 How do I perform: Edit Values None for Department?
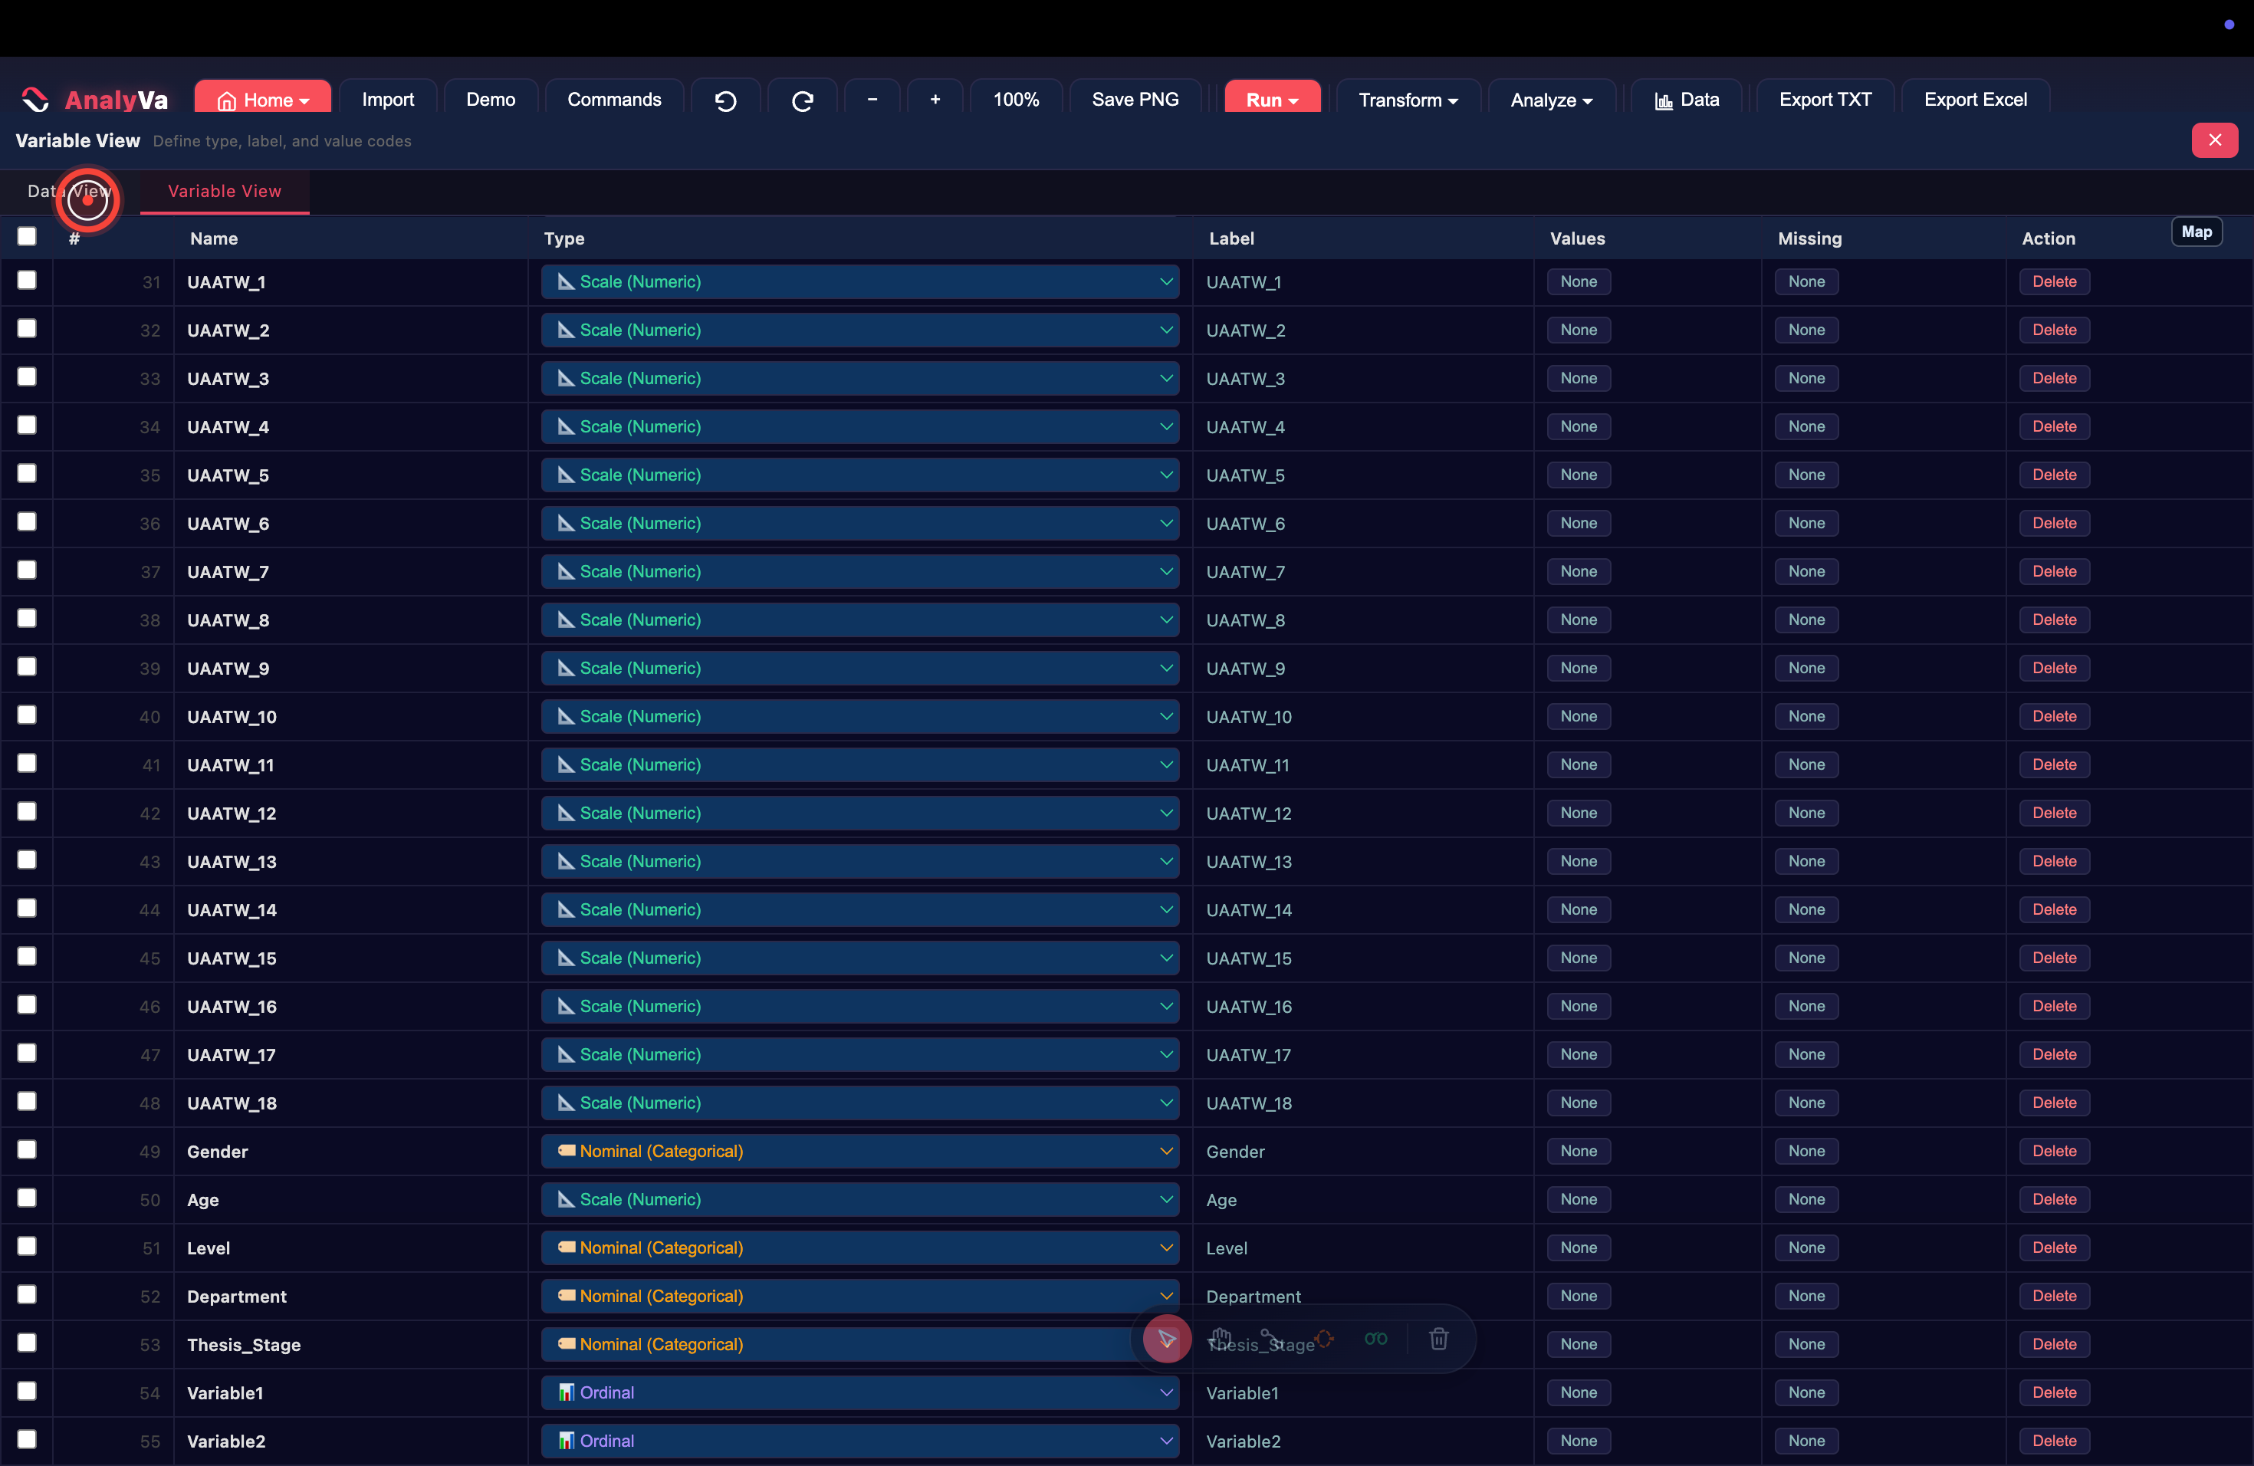point(1579,1296)
